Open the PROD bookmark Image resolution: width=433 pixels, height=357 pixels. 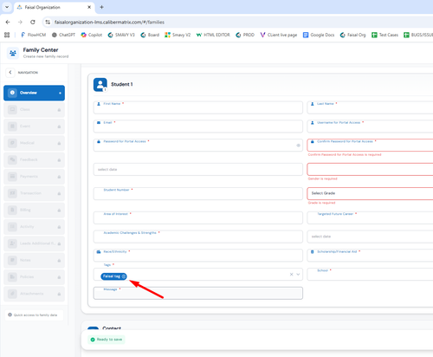click(x=245, y=35)
